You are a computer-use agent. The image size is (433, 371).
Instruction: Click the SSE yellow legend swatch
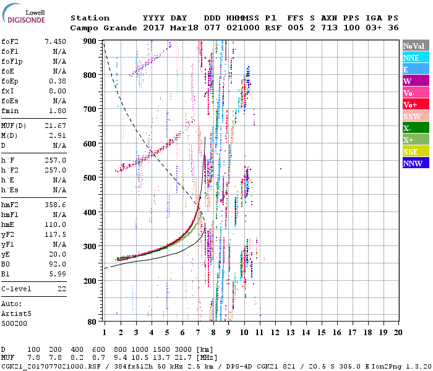[414, 151]
